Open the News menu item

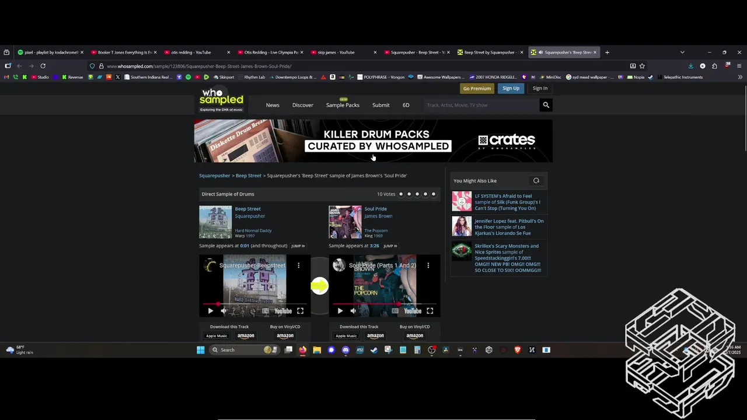click(x=273, y=105)
